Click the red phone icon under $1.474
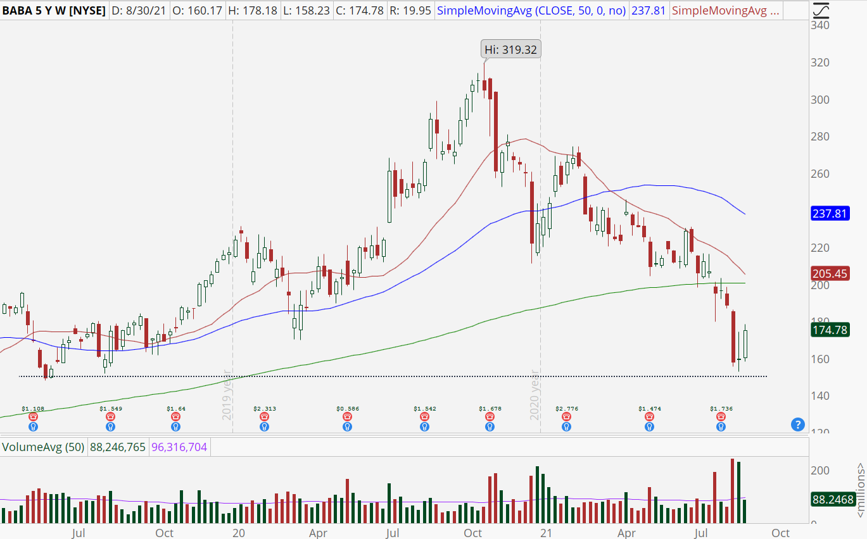The width and height of the screenshot is (867, 539). tap(649, 417)
